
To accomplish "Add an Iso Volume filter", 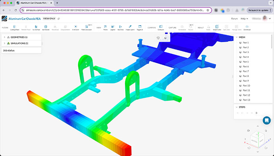I will pyautogui.click(x=46, y=28).
